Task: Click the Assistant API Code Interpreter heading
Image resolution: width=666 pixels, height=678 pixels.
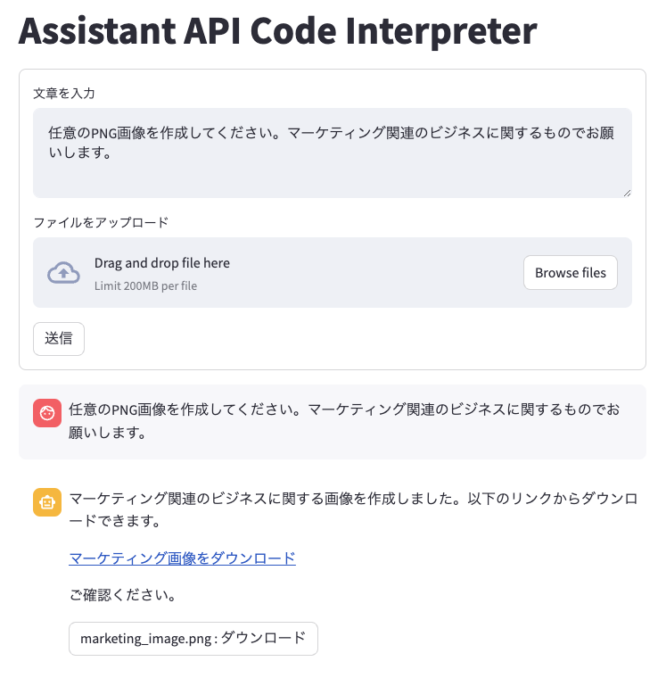Action: point(277,30)
